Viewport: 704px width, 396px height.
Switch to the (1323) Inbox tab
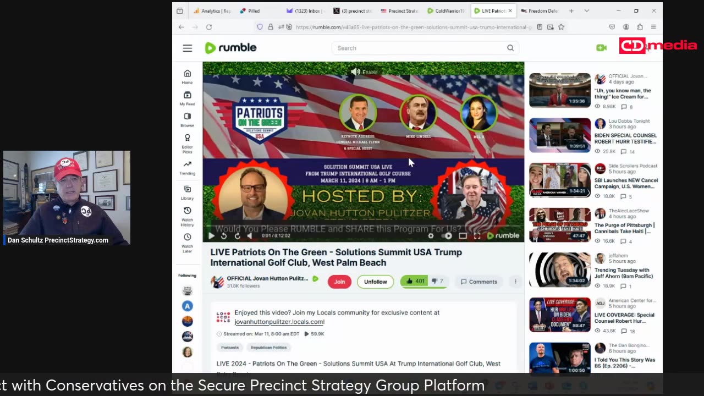tap(305, 11)
